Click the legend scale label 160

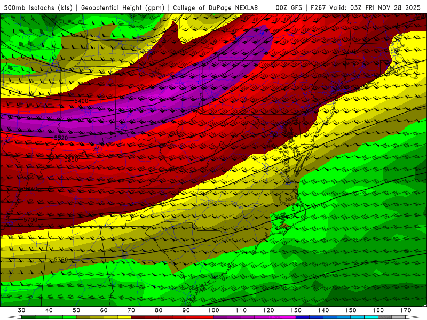coord(378,310)
